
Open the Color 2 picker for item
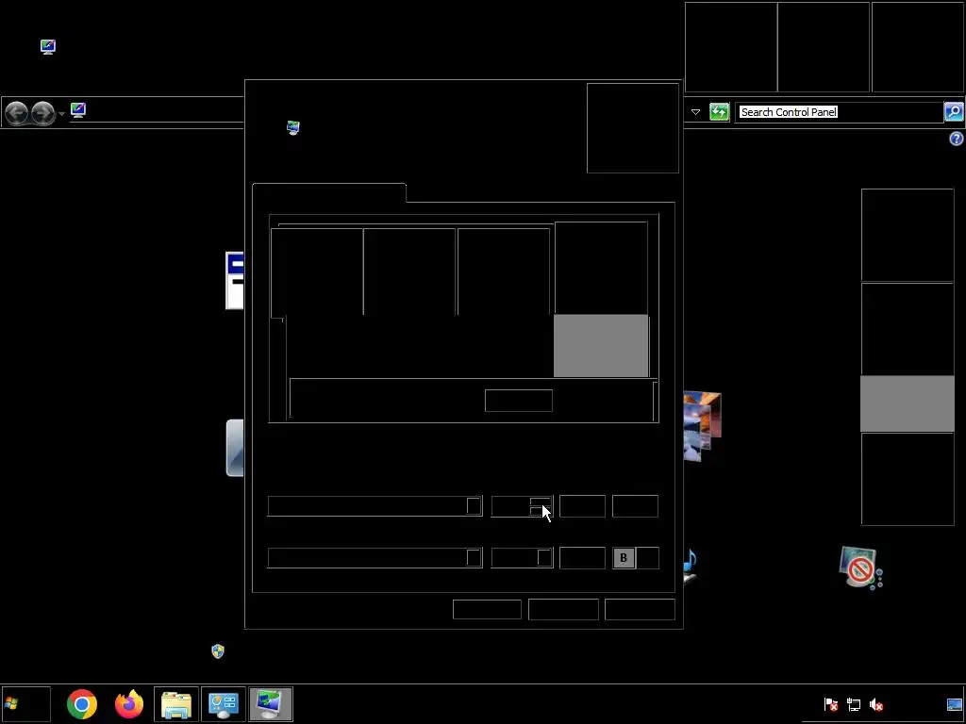635,506
